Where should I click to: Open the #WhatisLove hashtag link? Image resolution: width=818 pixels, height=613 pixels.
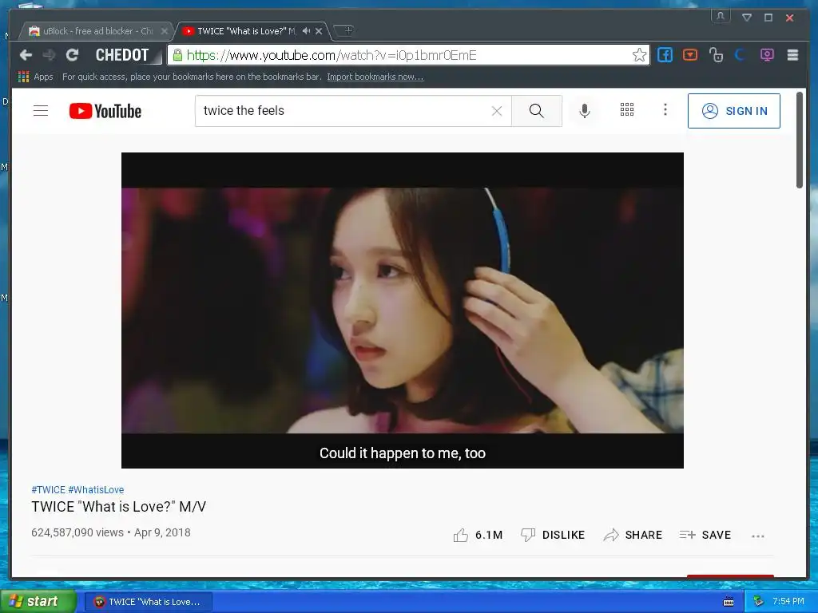(x=96, y=489)
